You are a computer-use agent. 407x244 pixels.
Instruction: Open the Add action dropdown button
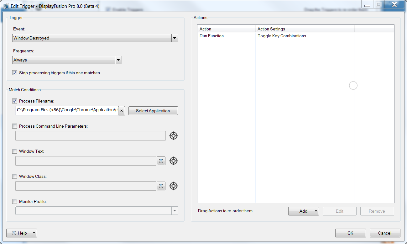tap(303, 211)
